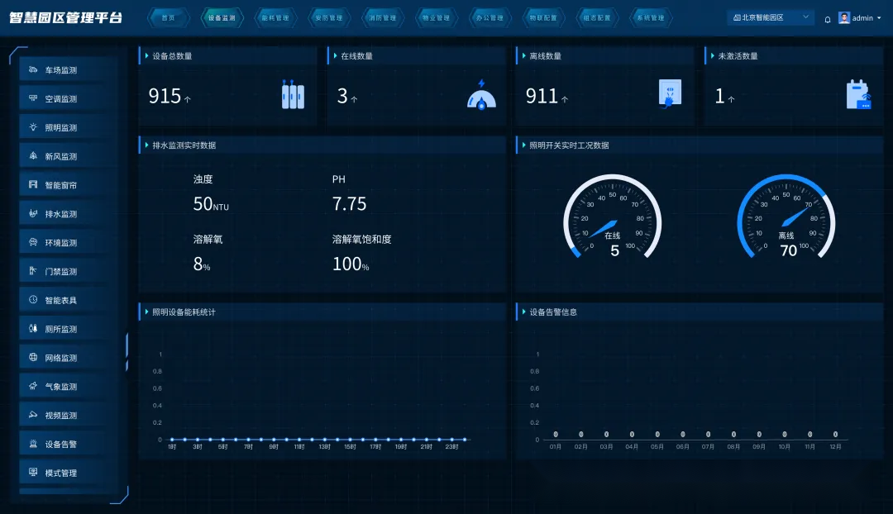
Task: Click the unactivated devices icon
Action: point(858,95)
